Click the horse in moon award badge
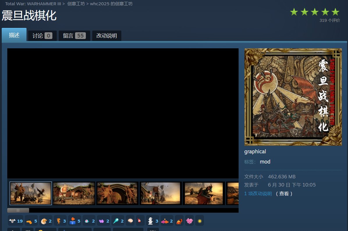Screen dimensions: 348x231 (46, 221)
